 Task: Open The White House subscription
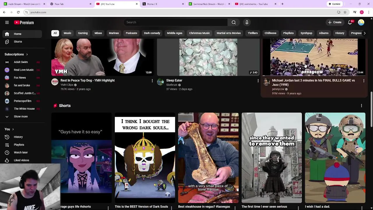point(22,109)
